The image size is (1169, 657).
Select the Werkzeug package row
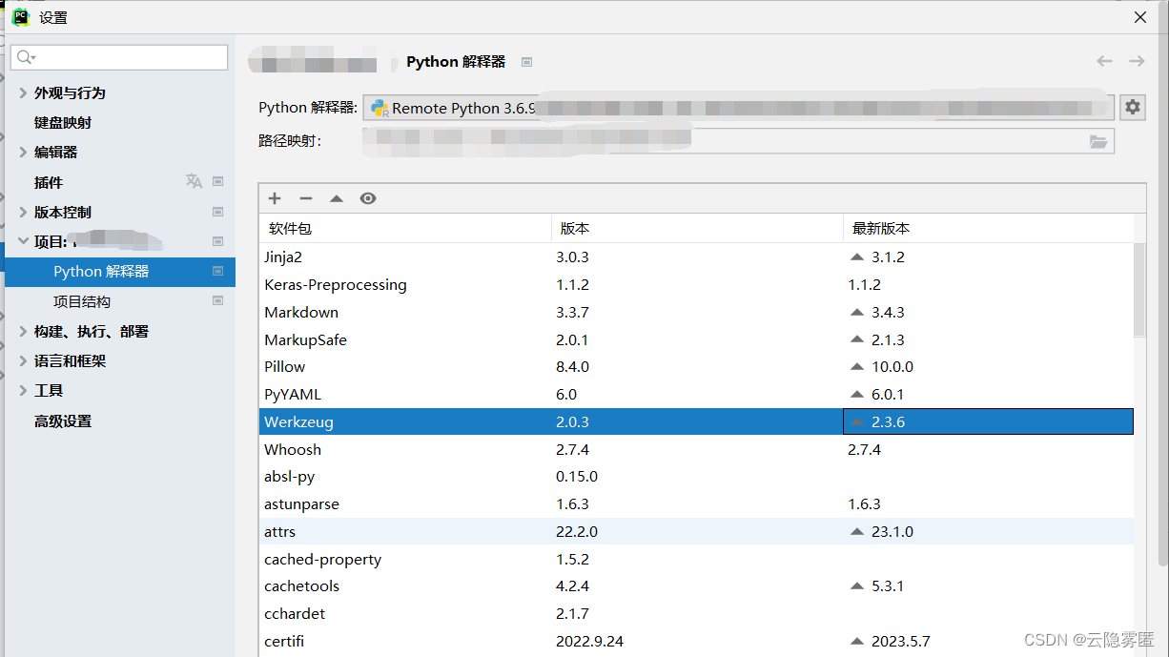coord(696,421)
